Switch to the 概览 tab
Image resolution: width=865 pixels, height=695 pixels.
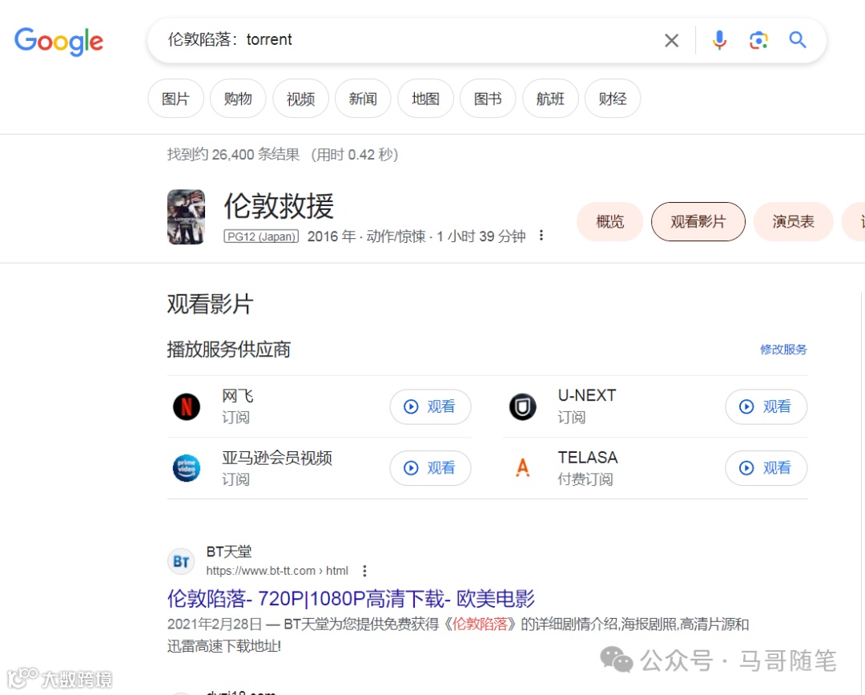[610, 222]
